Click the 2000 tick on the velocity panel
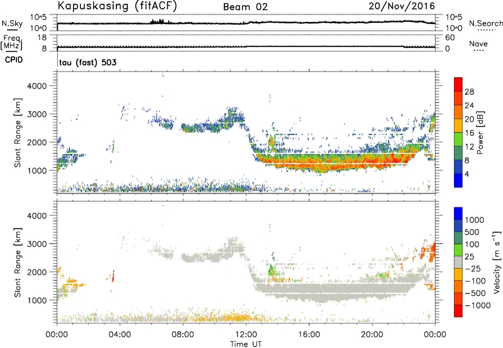 (37, 272)
